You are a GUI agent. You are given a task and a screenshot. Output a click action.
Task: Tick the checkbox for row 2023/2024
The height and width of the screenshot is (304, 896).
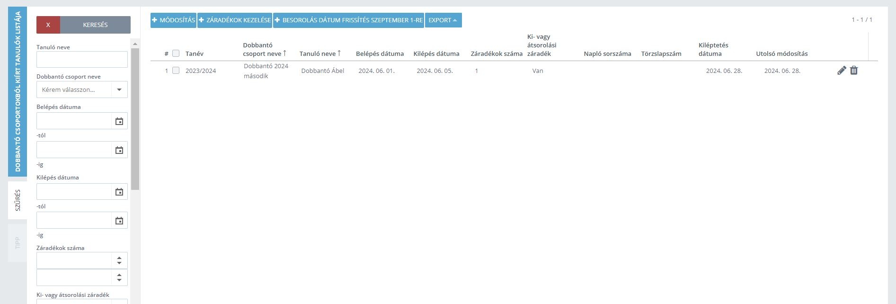[176, 71]
